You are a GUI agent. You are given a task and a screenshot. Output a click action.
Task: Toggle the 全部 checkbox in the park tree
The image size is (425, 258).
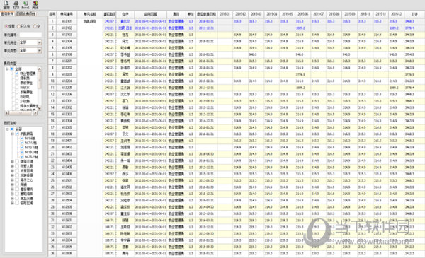(12, 129)
